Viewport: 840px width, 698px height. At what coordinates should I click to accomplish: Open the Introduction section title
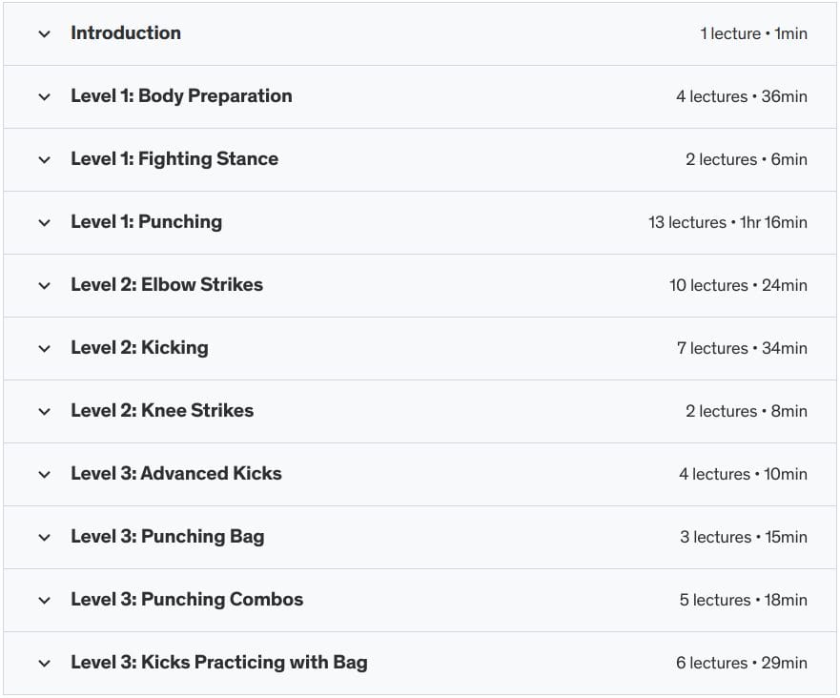pyautogui.click(x=125, y=33)
